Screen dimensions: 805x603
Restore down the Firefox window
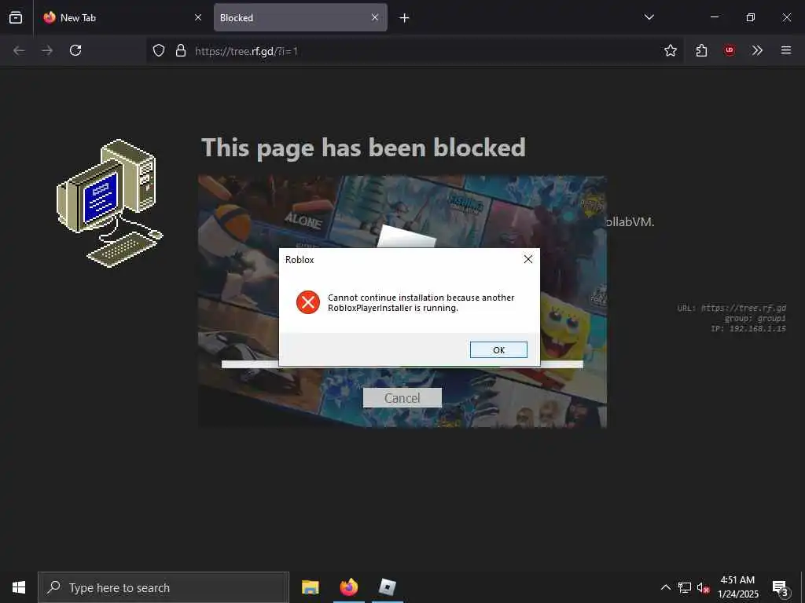pyautogui.click(x=750, y=17)
